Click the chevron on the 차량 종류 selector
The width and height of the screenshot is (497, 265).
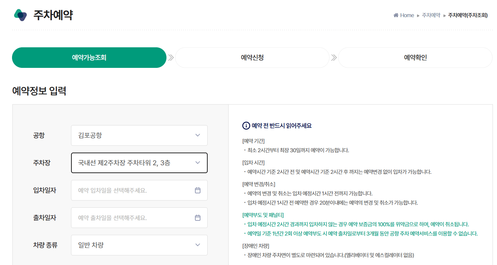(x=198, y=245)
